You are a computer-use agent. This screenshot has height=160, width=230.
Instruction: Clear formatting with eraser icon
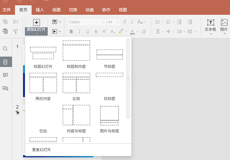click(144, 31)
